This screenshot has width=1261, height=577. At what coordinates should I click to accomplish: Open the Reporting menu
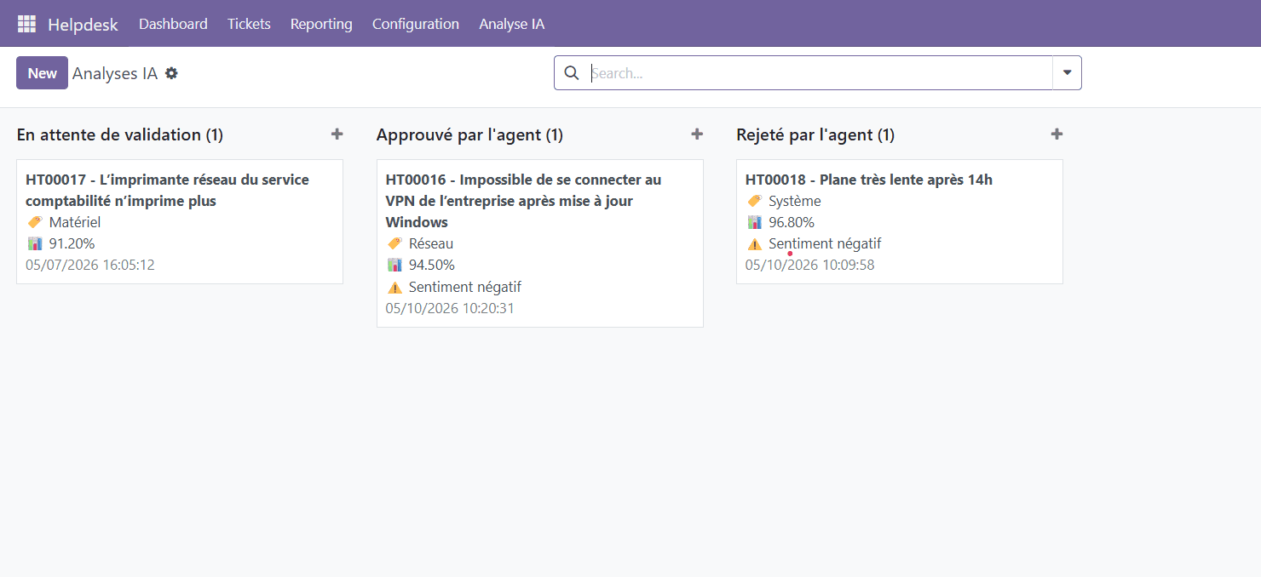click(321, 24)
